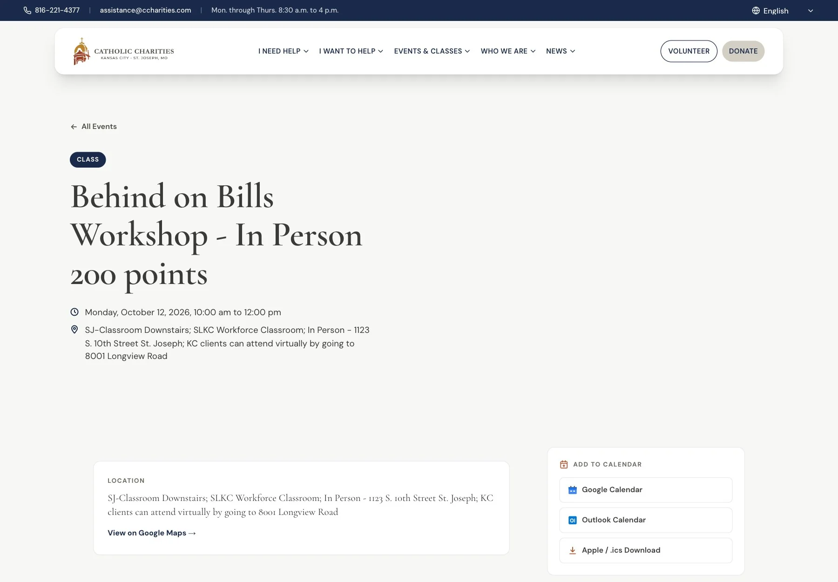The height and width of the screenshot is (582, 838).
Task: Call the 816-221-4377 phone number
Action: coord(57,10)
